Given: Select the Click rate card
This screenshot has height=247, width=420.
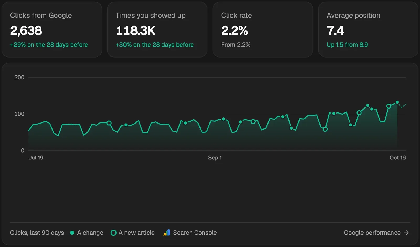Looking at the screenshot, I should [263, 29].
